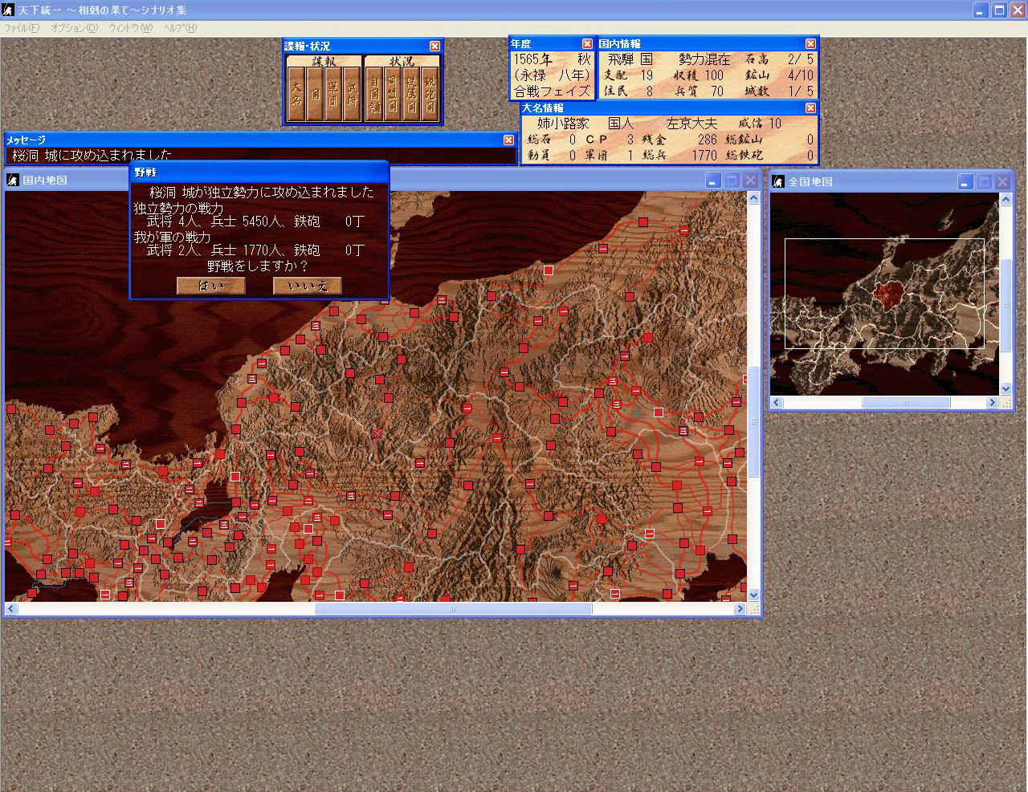
Task: Click the 国内地図 horizontal scrollbar thumb
Action: [x=453, y=609]
